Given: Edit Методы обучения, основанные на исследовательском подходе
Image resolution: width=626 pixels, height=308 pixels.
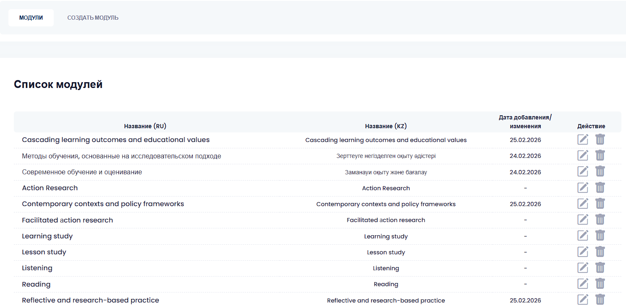Looking at the screenshot, I should tap(583, 155).
